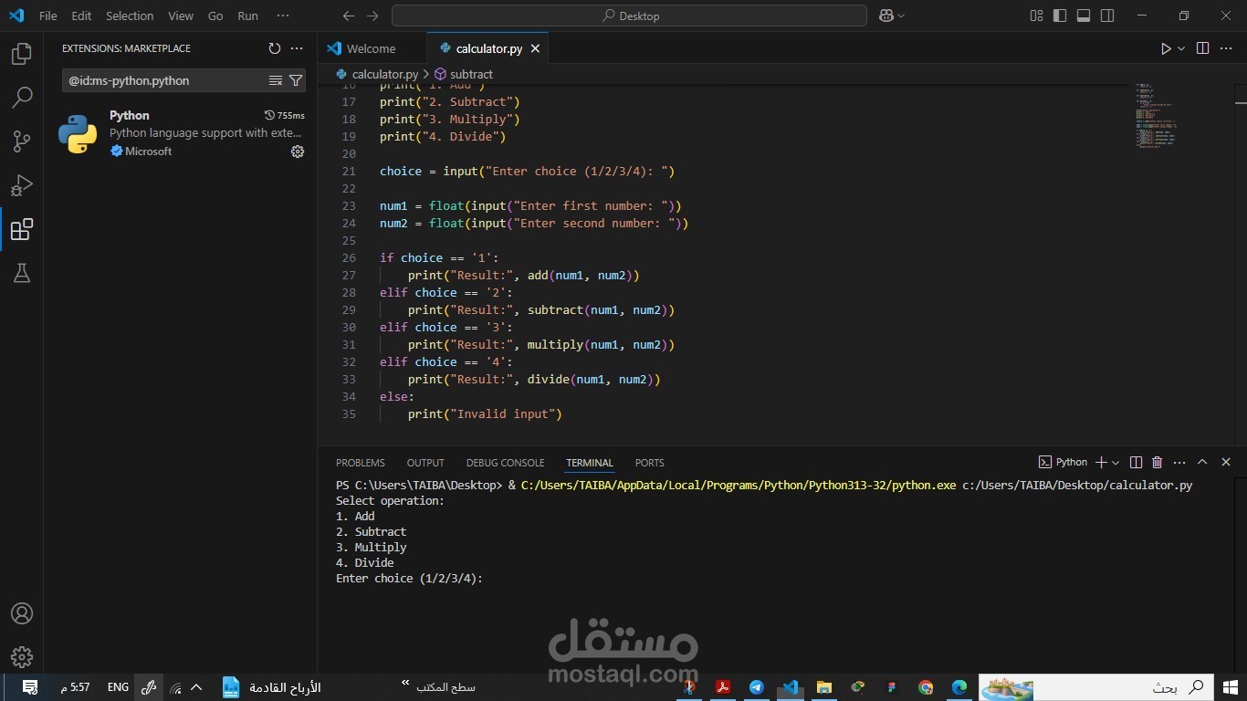The height and width of the screenshot is (701, 1247).
Task: Open the Source Control icon
Action: click(x=22, y=141)
